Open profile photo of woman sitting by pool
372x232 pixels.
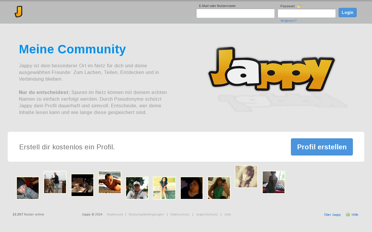click(x=164, y=188)
